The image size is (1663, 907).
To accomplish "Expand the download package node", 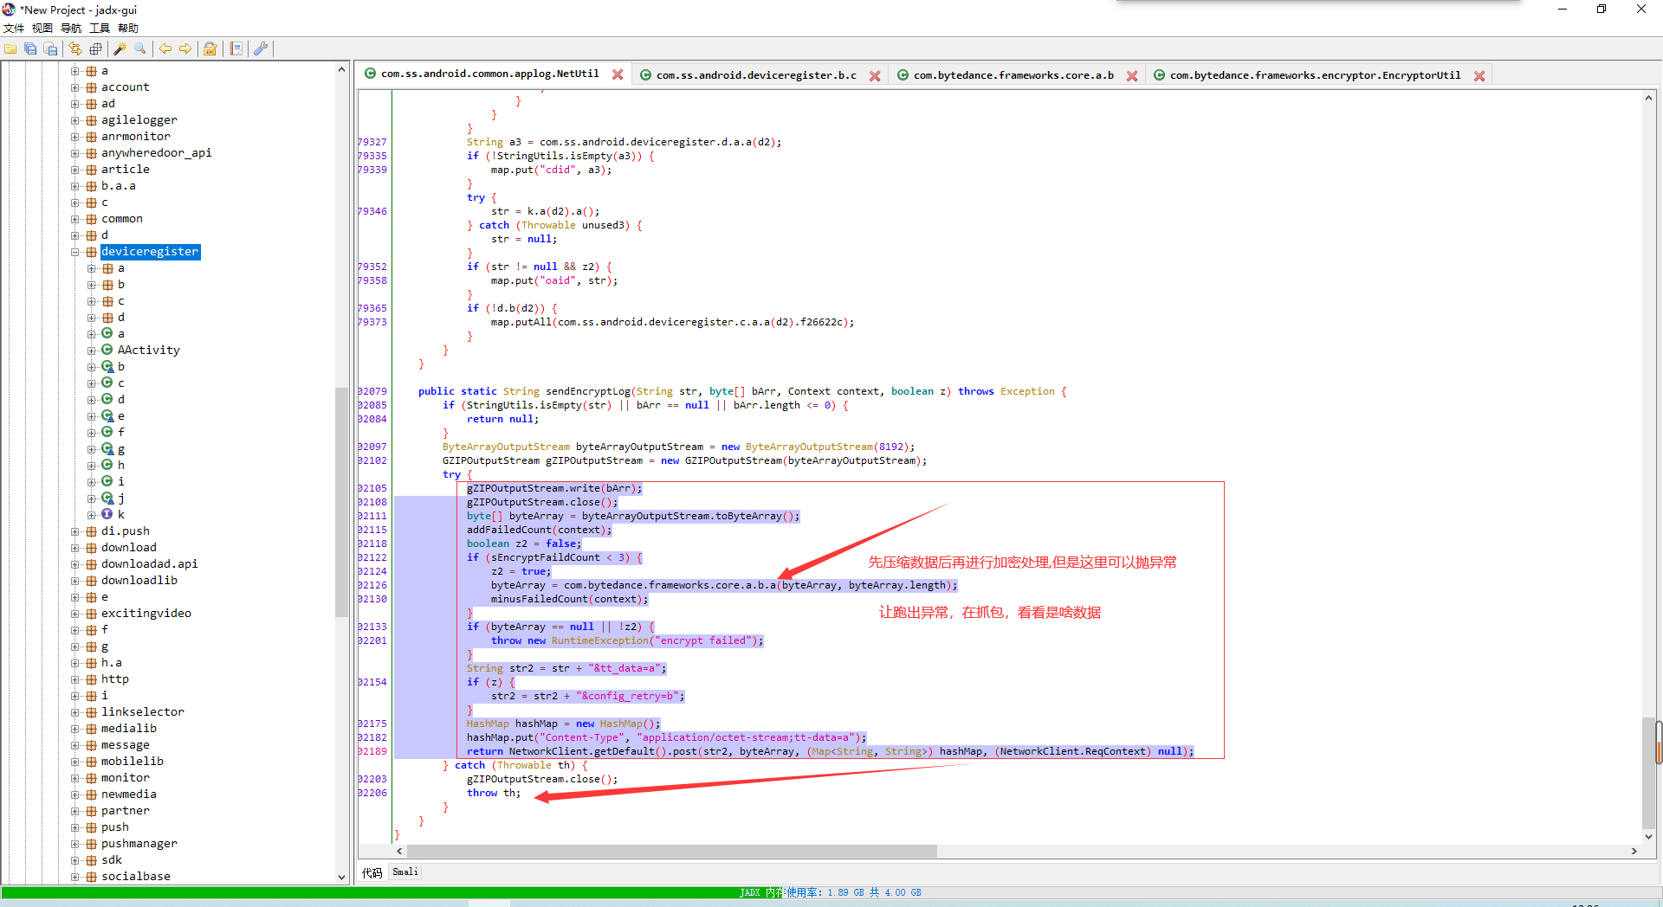I will 75,548.
